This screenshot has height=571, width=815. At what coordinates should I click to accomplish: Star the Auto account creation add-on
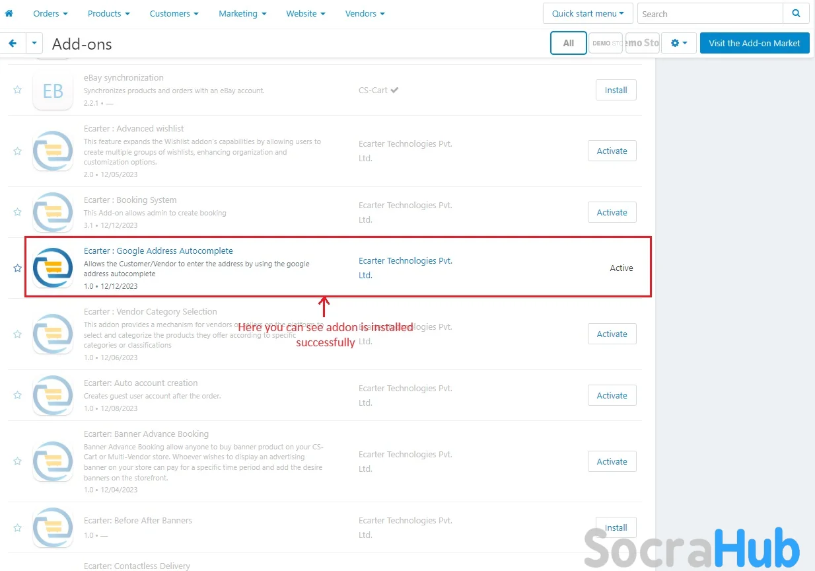[x=18, y=395]
